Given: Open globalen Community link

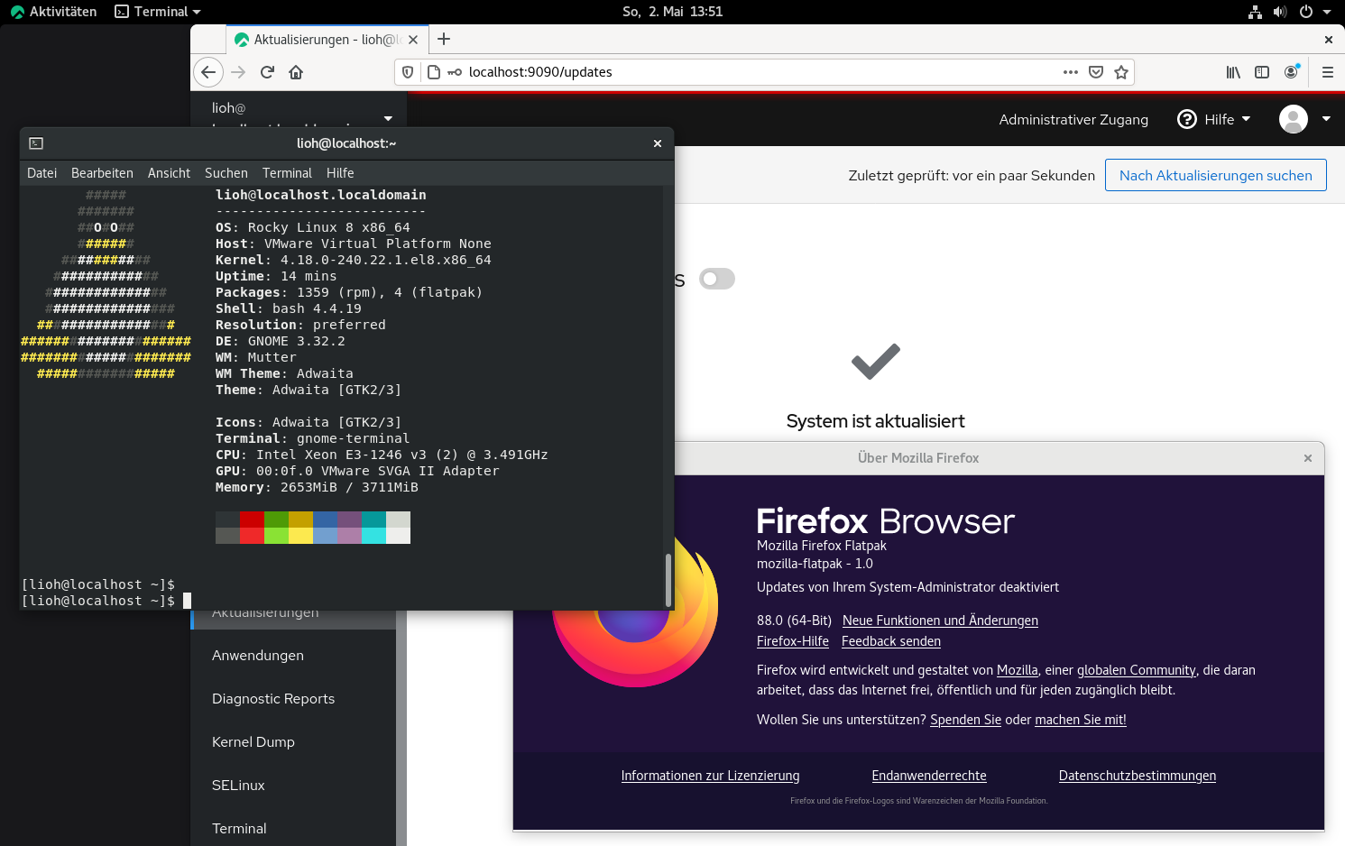Looking at the screenshot, I should tap(1137, 670).
